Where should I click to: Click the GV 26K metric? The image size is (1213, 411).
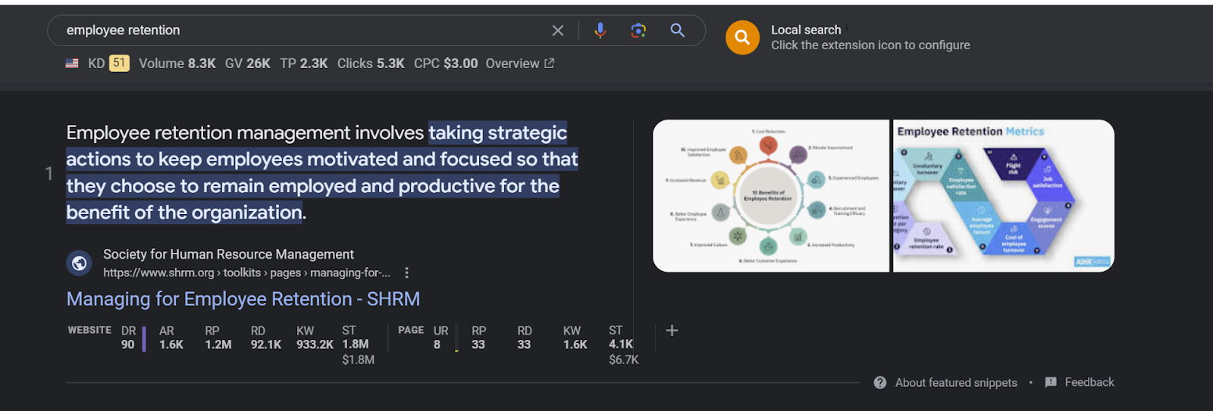pyautogui.click(x=247, y=64)
